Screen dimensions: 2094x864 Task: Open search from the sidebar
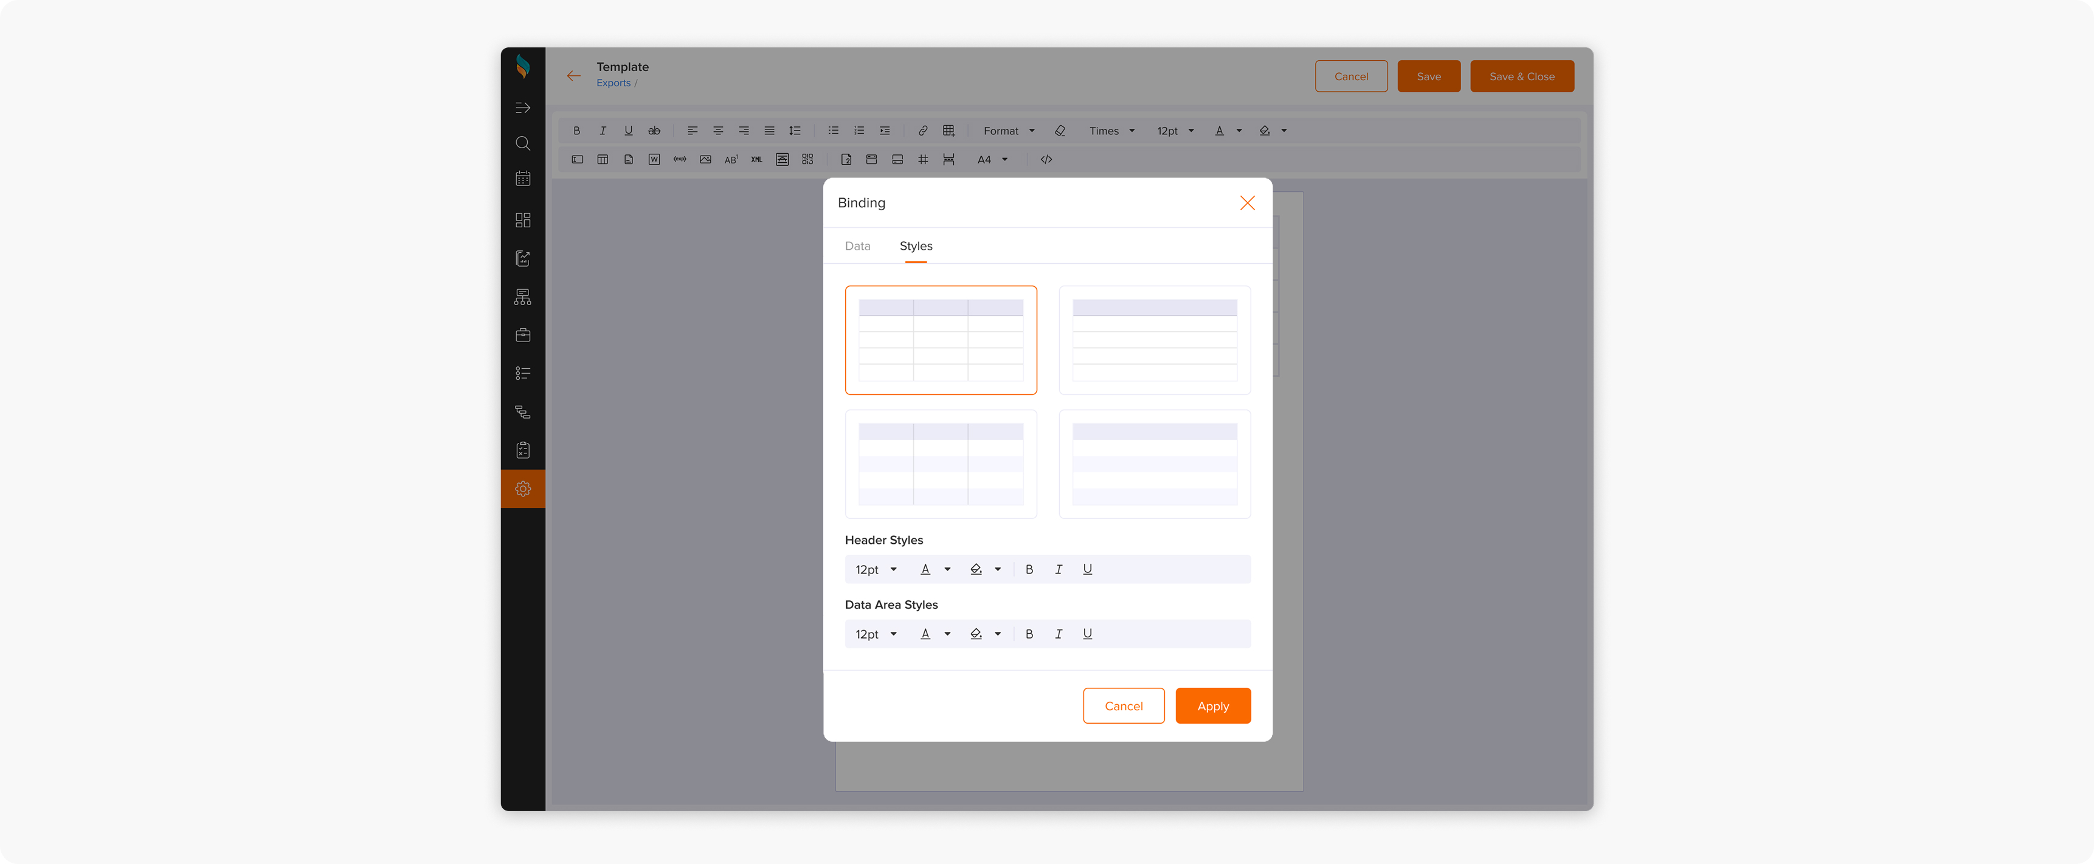coord(523,144)
